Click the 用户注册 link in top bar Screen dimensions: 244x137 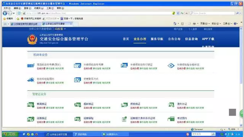[178, 29]
